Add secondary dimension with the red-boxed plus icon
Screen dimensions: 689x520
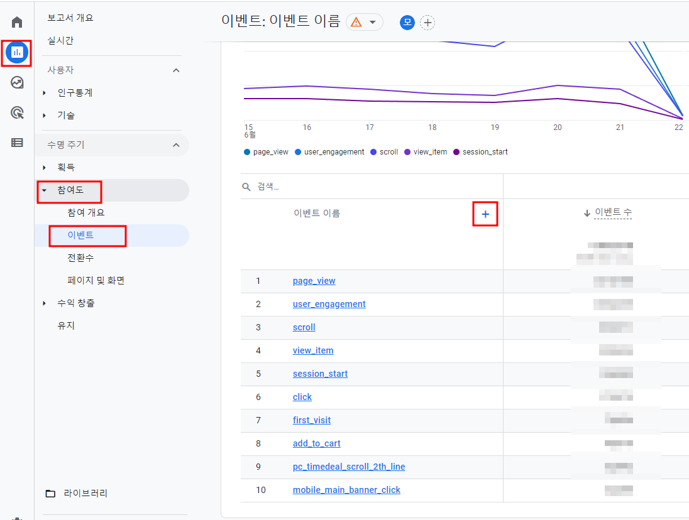click(485, 214)
